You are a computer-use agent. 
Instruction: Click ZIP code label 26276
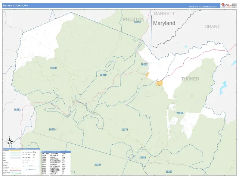tap(52, 129)
